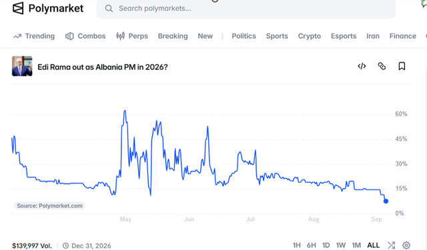
Task: Click the chart's current price dot
Action: [386, 201]
